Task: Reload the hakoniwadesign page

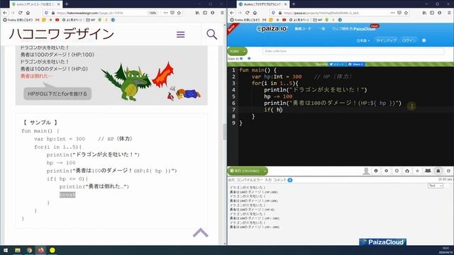Action: click(21, 13)
